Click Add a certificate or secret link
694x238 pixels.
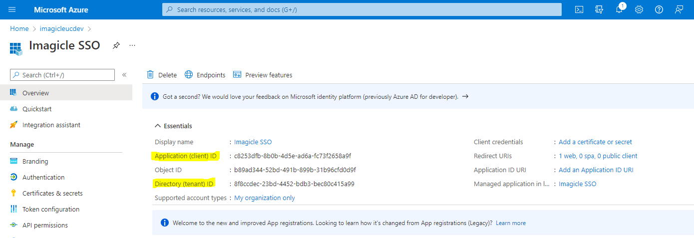click(x=595, y=142)
